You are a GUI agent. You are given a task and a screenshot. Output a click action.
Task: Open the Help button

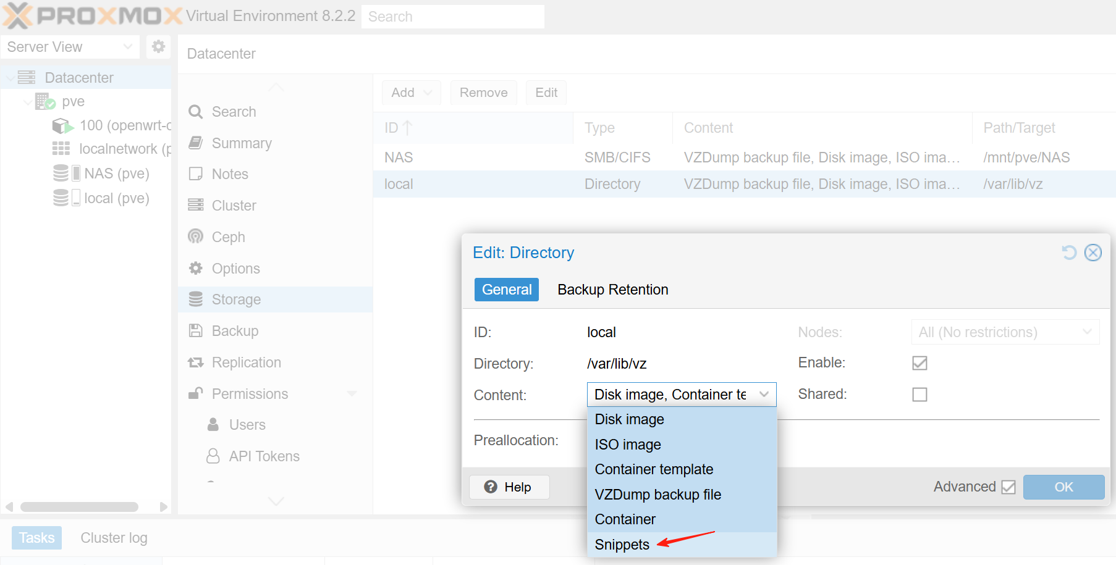pos(509,487)
